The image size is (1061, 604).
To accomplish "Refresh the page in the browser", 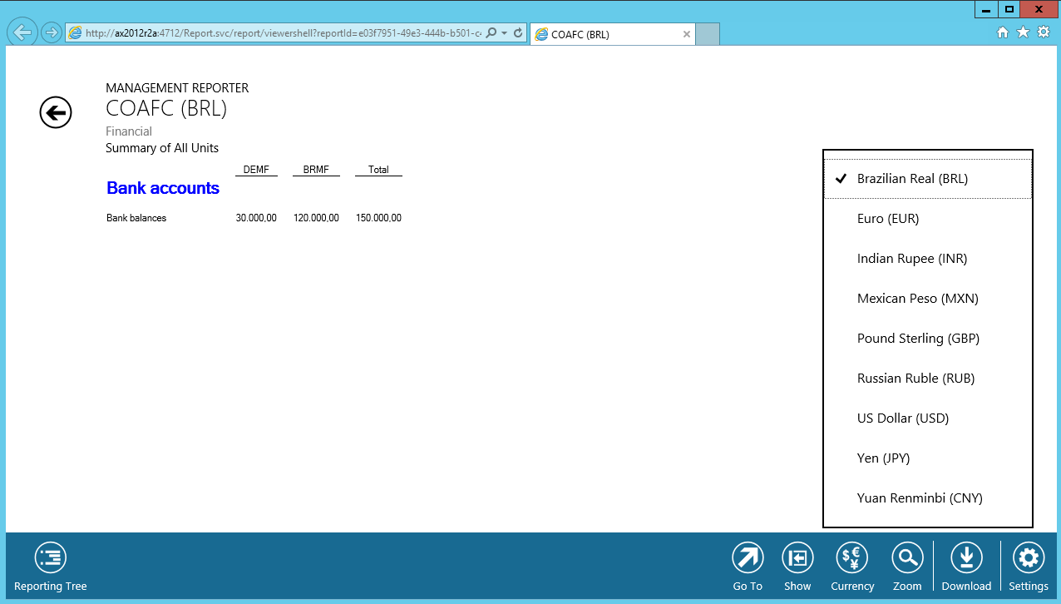I will pos(518,33).
